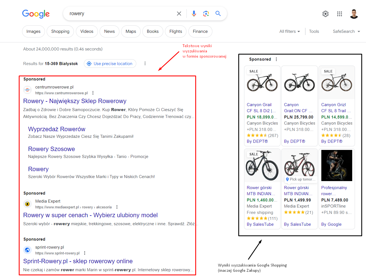Open Google Lens image search
Viewport: 366px width, 277px height.
click(x=206, y=14)
